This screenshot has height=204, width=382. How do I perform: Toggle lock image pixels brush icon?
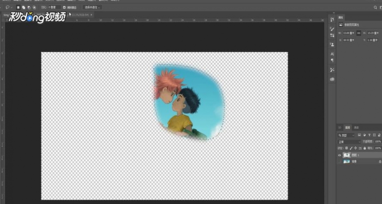351,148
